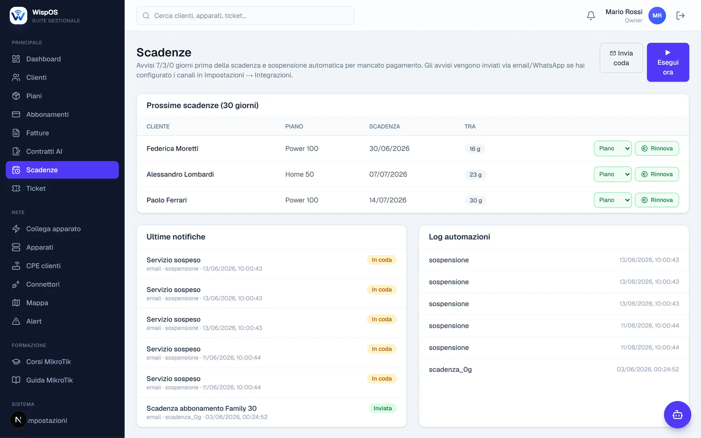Open Clienti section

tap(62, 77)
